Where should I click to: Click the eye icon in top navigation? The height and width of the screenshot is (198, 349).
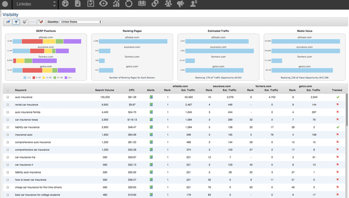coord(103,4)
